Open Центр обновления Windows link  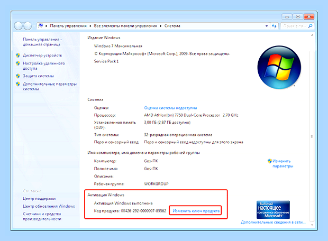pyautogui.click(x=49, y=206)
